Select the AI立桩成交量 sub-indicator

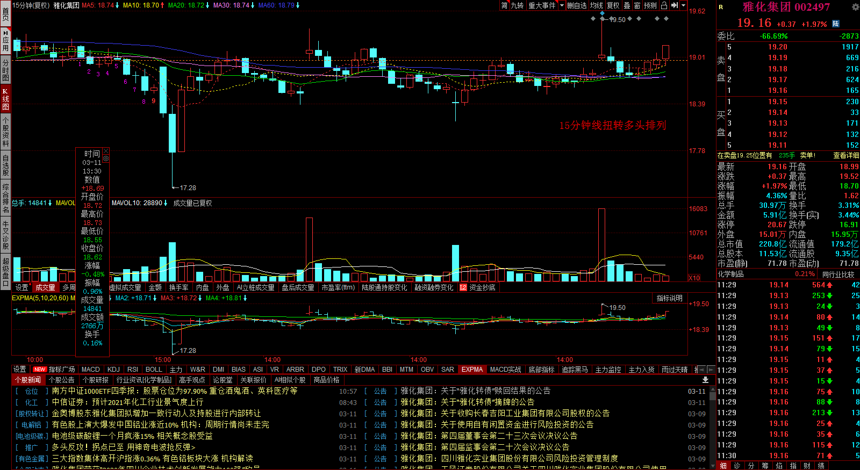coord(255,288)
